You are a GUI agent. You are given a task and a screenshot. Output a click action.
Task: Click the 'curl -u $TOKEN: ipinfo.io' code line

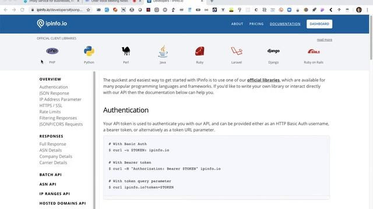pos(139,150)
